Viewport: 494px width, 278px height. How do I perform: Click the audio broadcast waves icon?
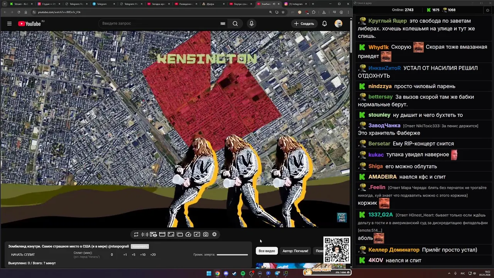click(145, 234)
